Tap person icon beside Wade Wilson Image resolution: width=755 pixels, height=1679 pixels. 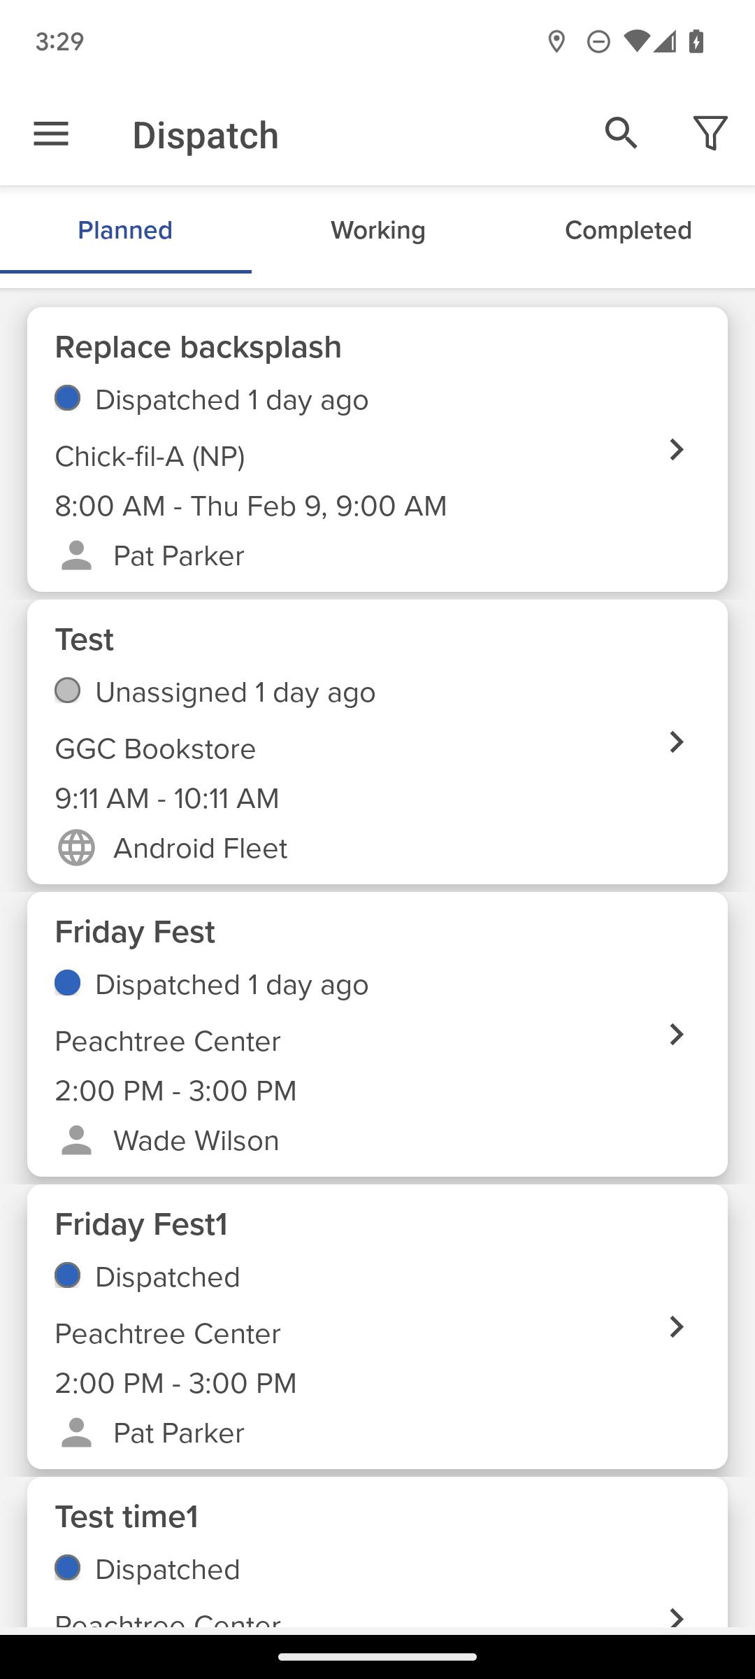[76, 1140]
